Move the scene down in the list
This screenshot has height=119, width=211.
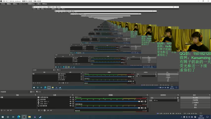click(x=11, y=110)
